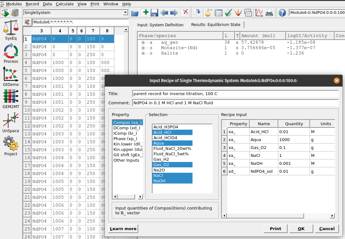This screenshot has width=345, height=239.
Task: Click the Print button in dialog
Action: [x=275, y=229]
